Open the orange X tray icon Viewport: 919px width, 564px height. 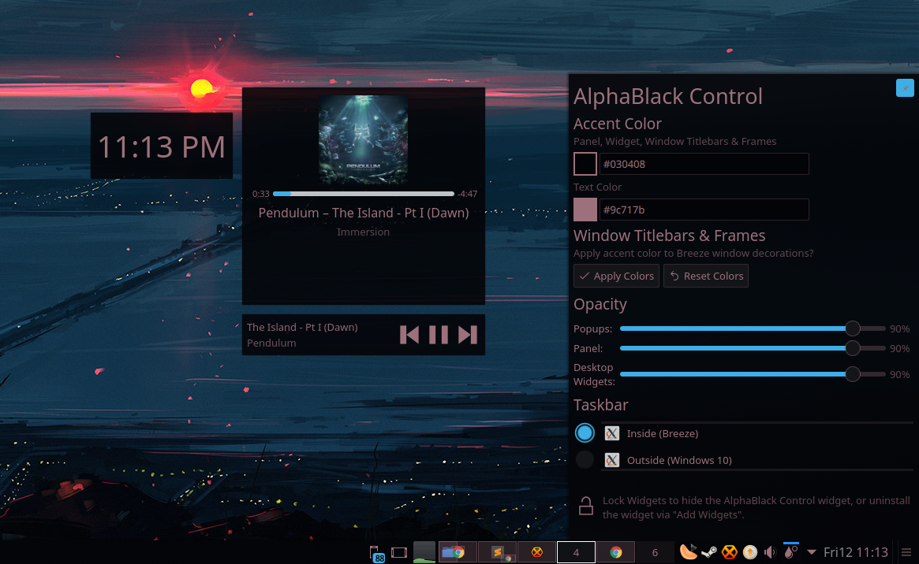pos(729,551)
